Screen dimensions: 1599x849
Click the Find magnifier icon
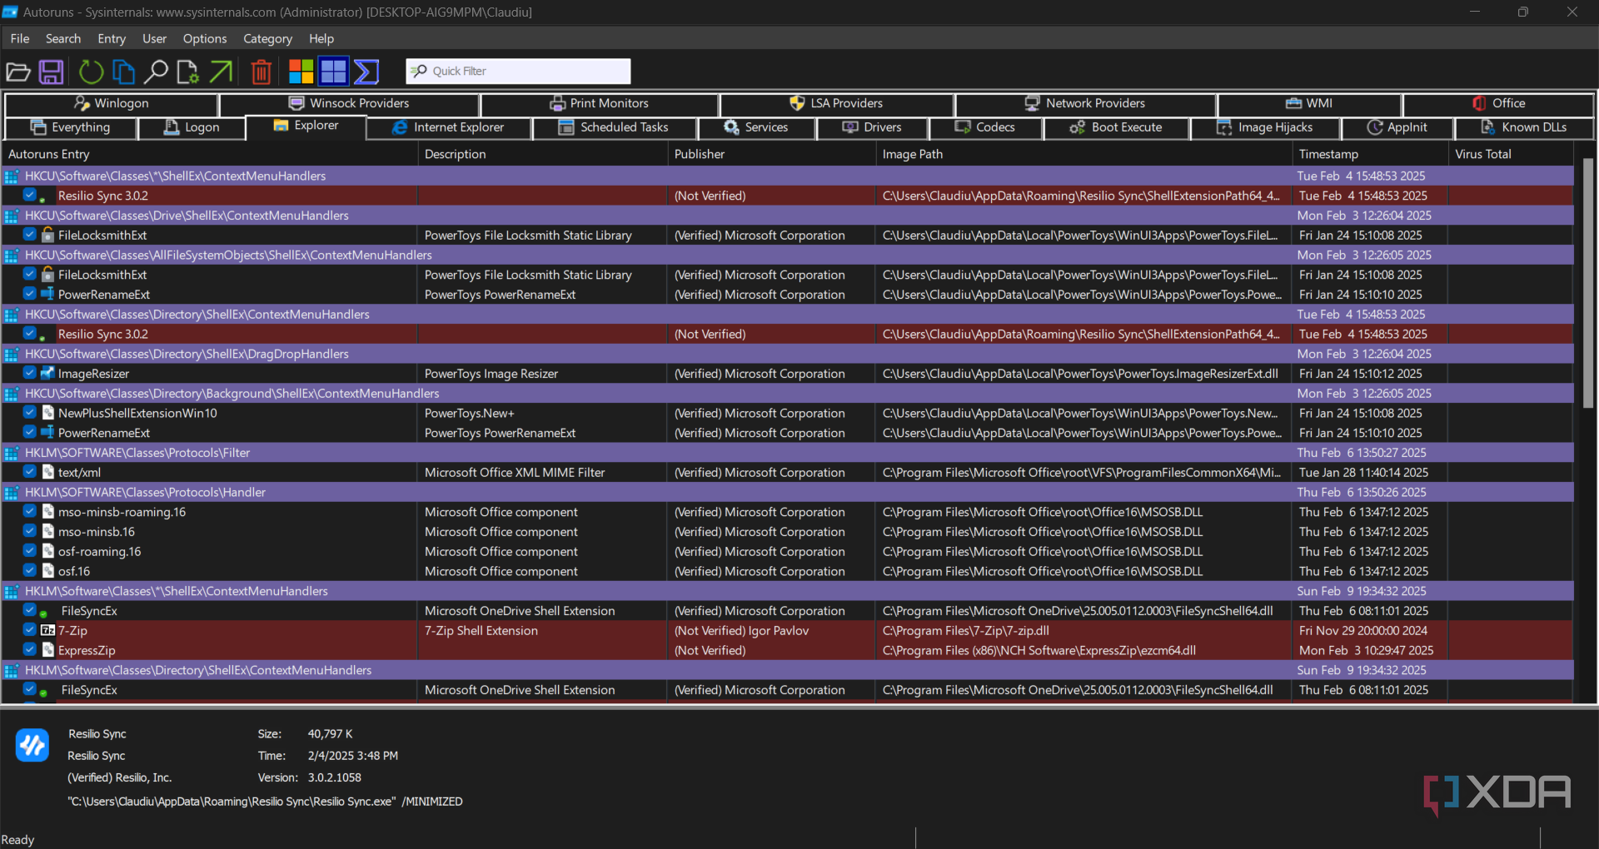click(156, 72)
